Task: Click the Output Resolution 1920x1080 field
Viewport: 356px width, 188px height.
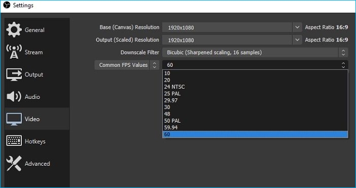Action: click(227, 40)
